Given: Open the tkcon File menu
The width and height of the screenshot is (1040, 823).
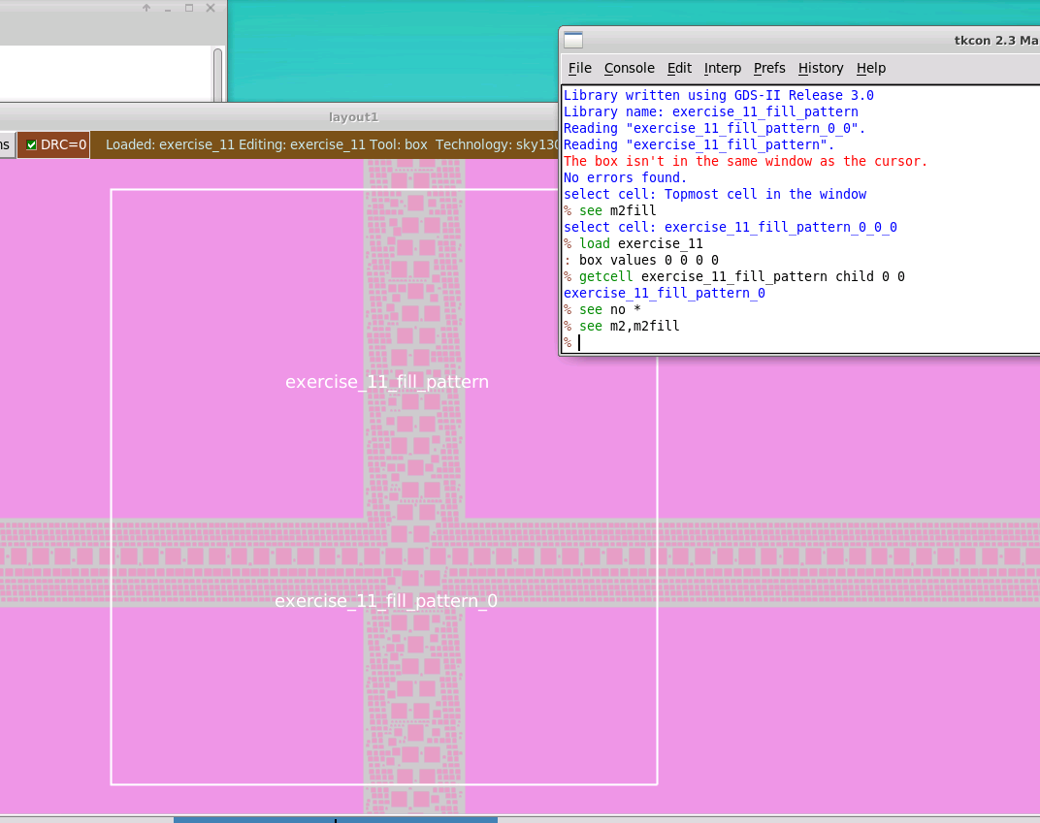Looking at the screenshot, I should [x=580, y=68].
